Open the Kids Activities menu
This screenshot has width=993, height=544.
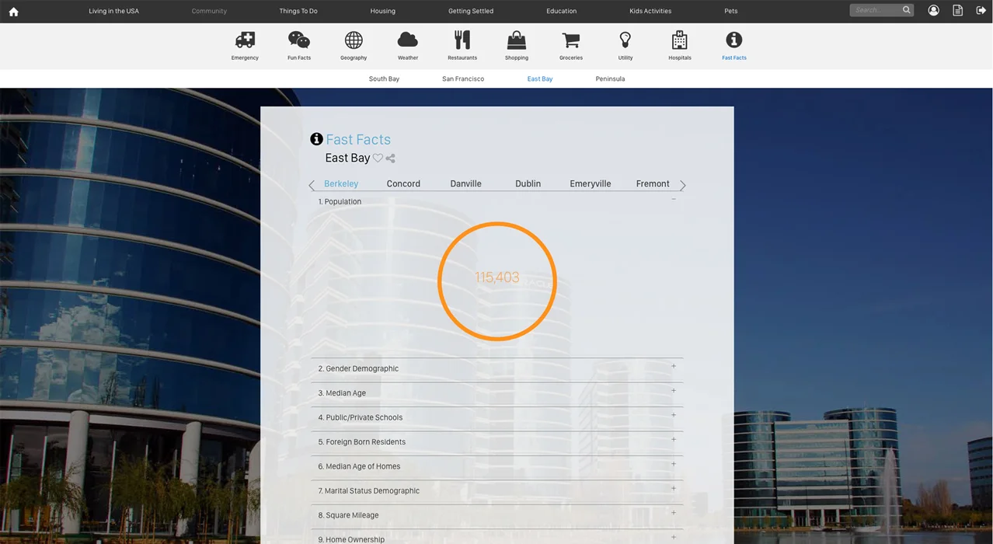pos(650,11)
